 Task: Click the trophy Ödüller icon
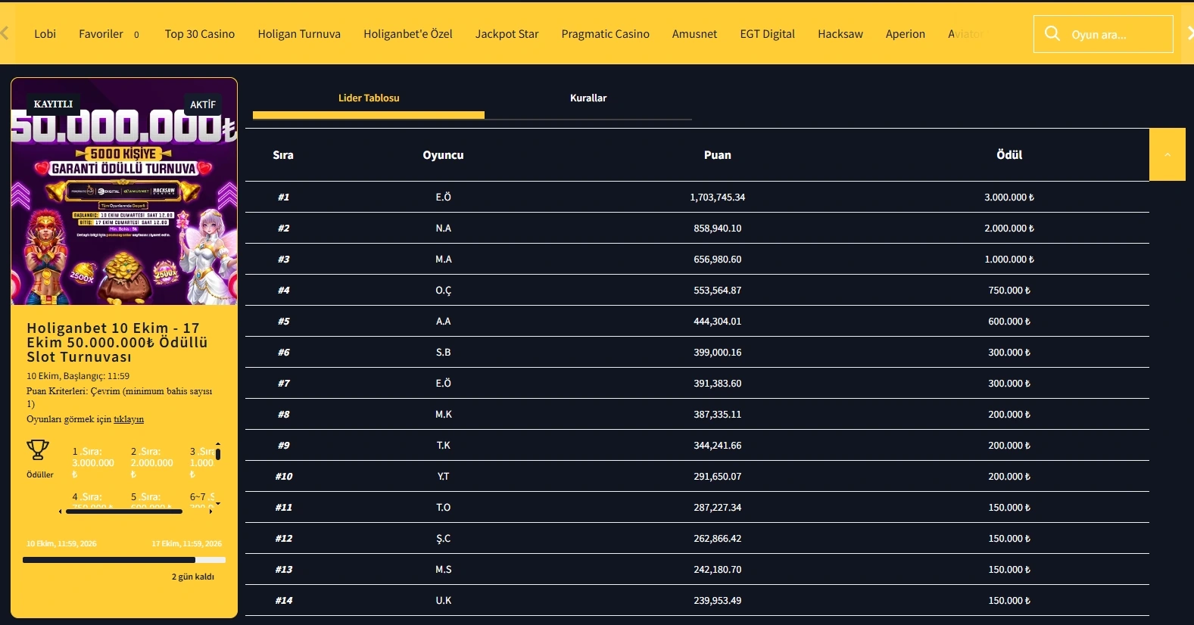tap(38, 450)
